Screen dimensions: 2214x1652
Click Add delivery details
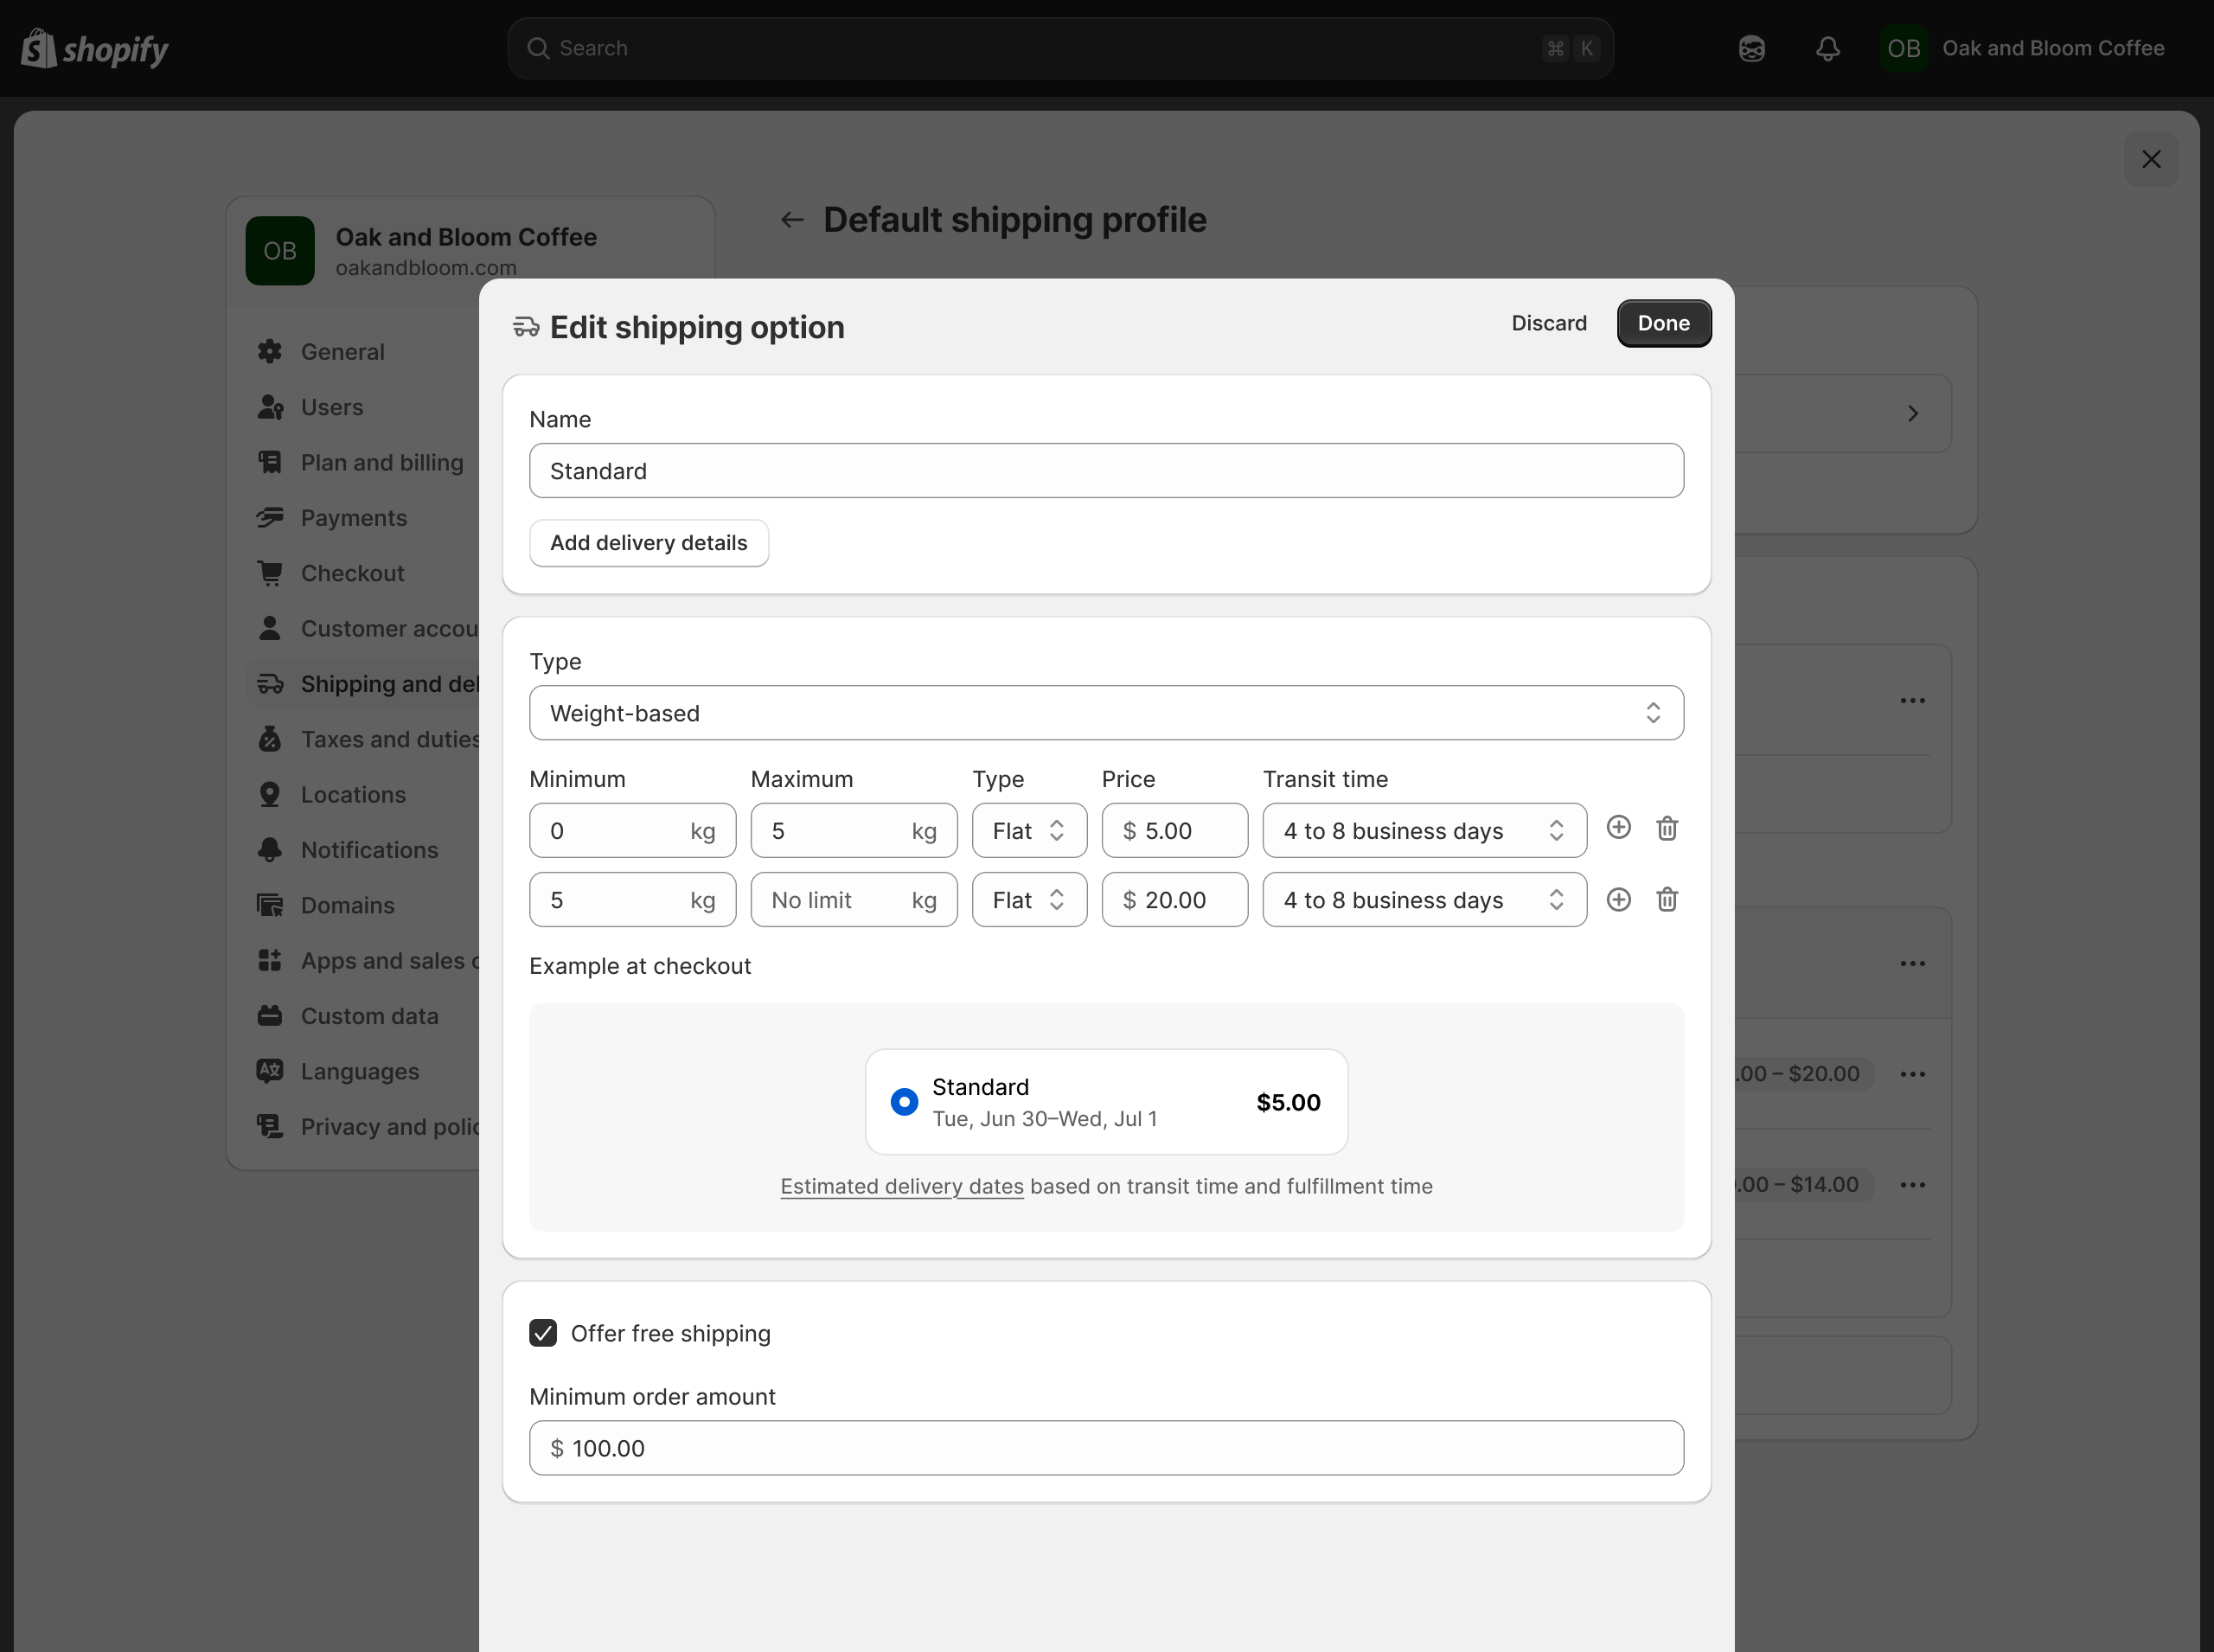(x=648, y=543)
